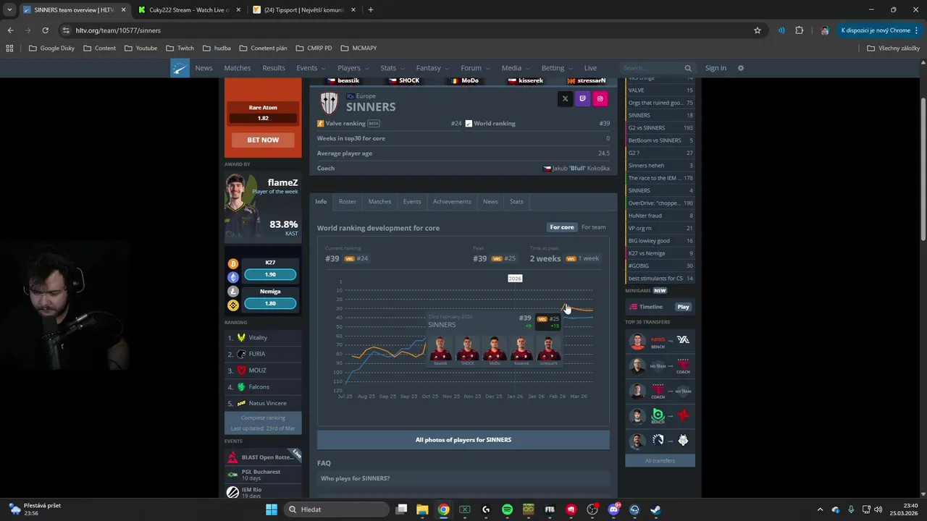
Task: Click the BLAST Open Rotterdam event icon
Action: (x=232, y=457)
